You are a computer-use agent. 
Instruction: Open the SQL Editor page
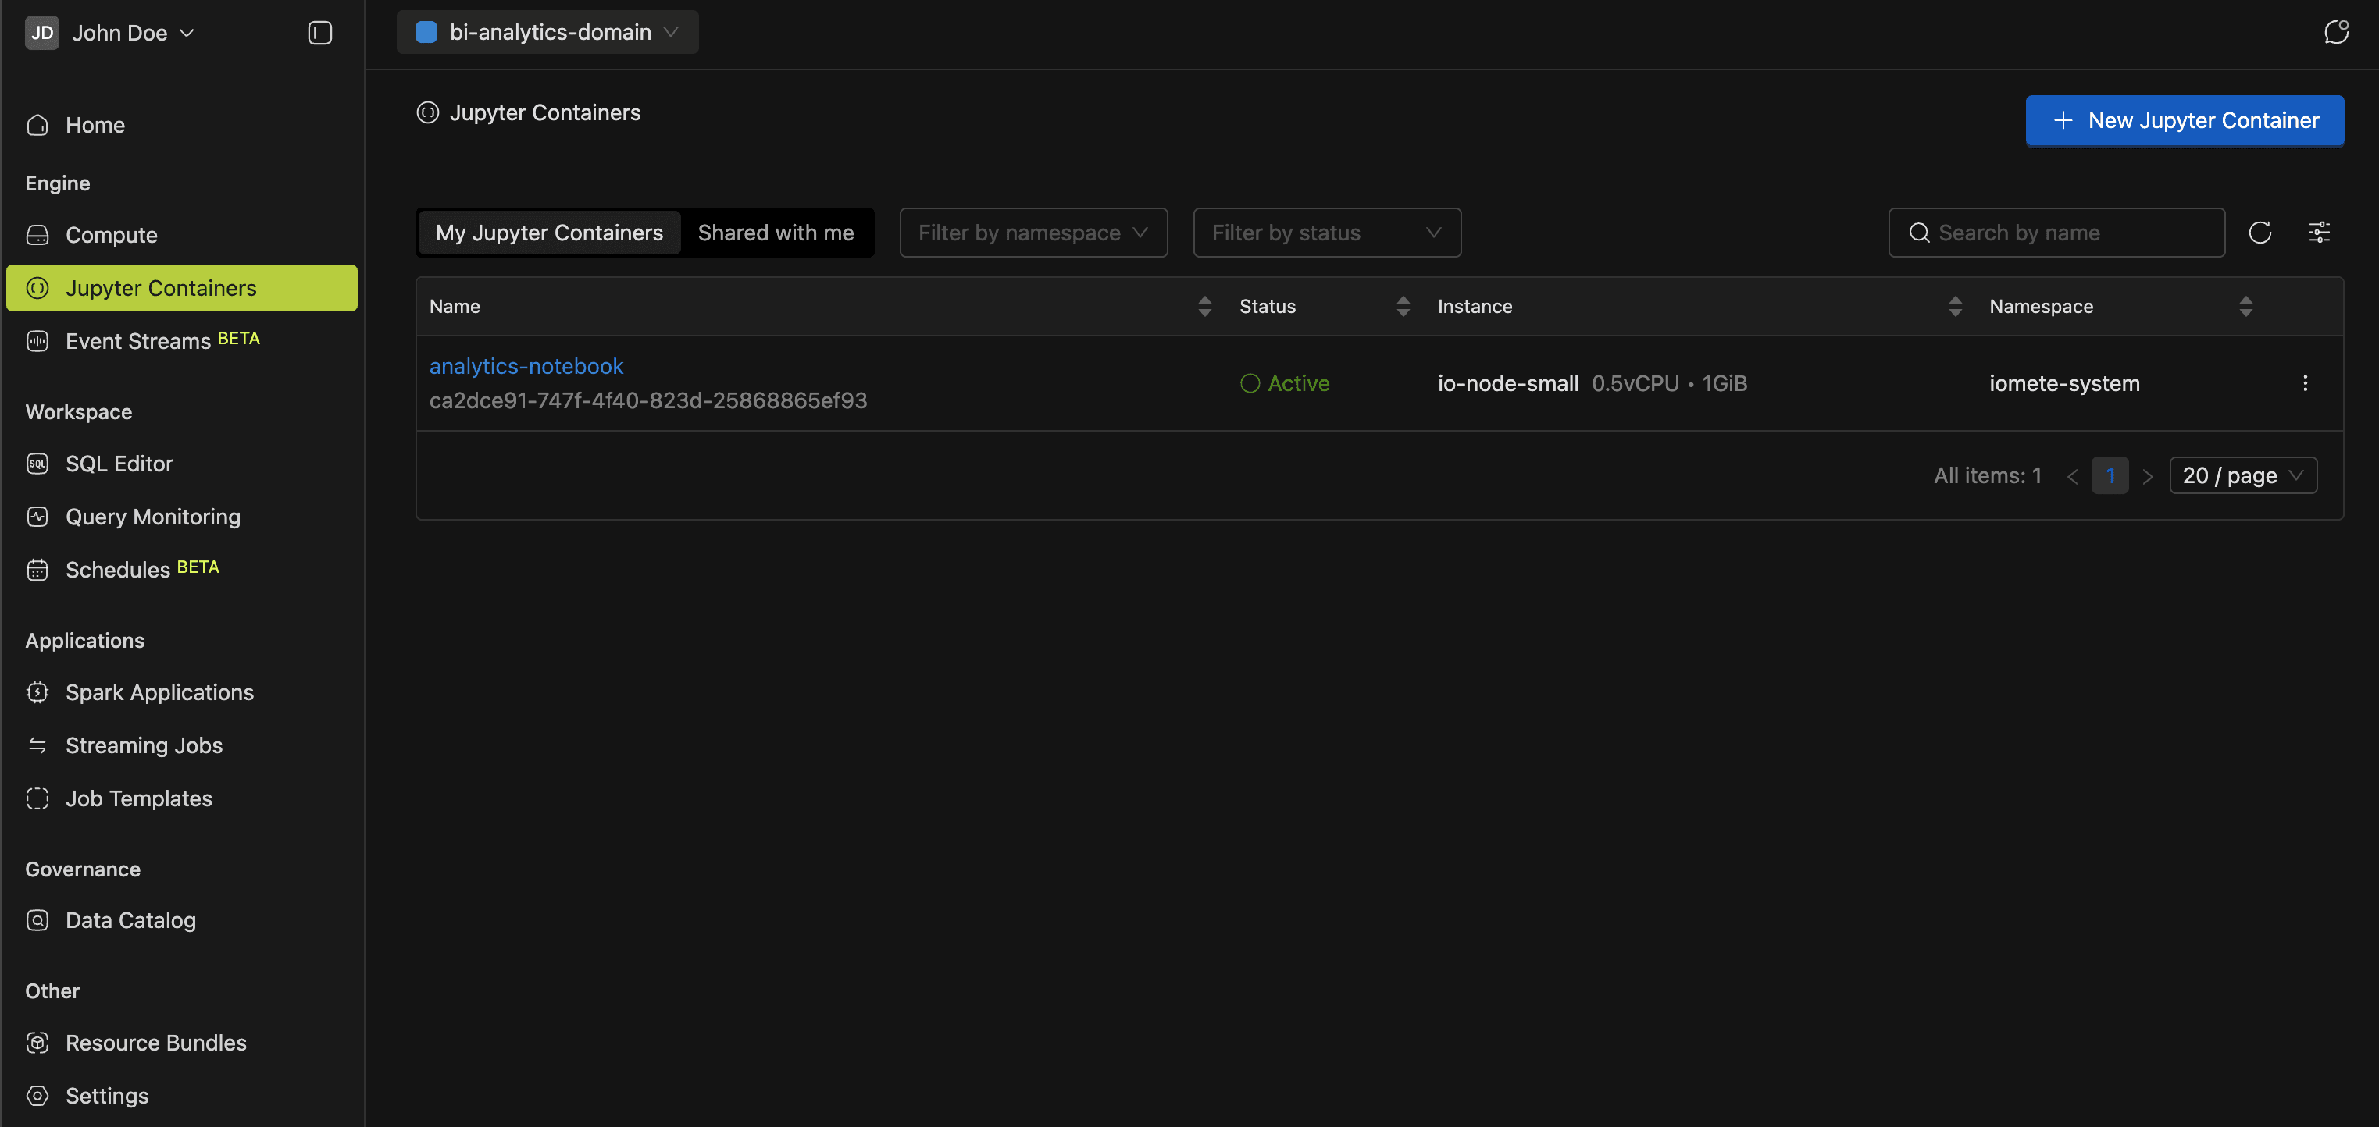pos(119,464)
